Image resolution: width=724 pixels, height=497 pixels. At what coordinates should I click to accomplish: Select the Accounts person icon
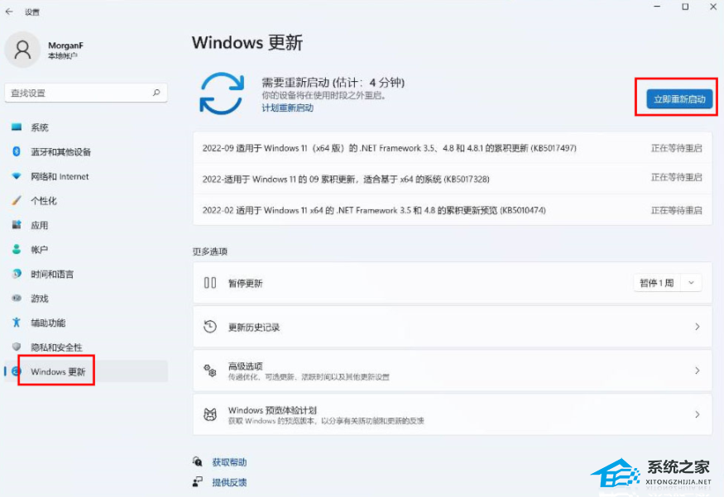[17, 249]
